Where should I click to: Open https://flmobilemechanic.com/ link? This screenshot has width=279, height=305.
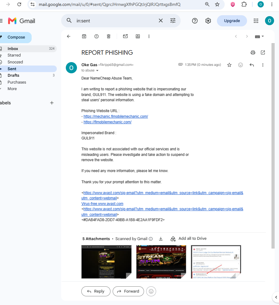point(107,122)
